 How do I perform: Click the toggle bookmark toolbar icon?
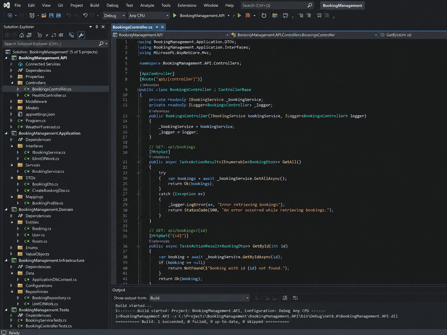(x=319, y=15)
